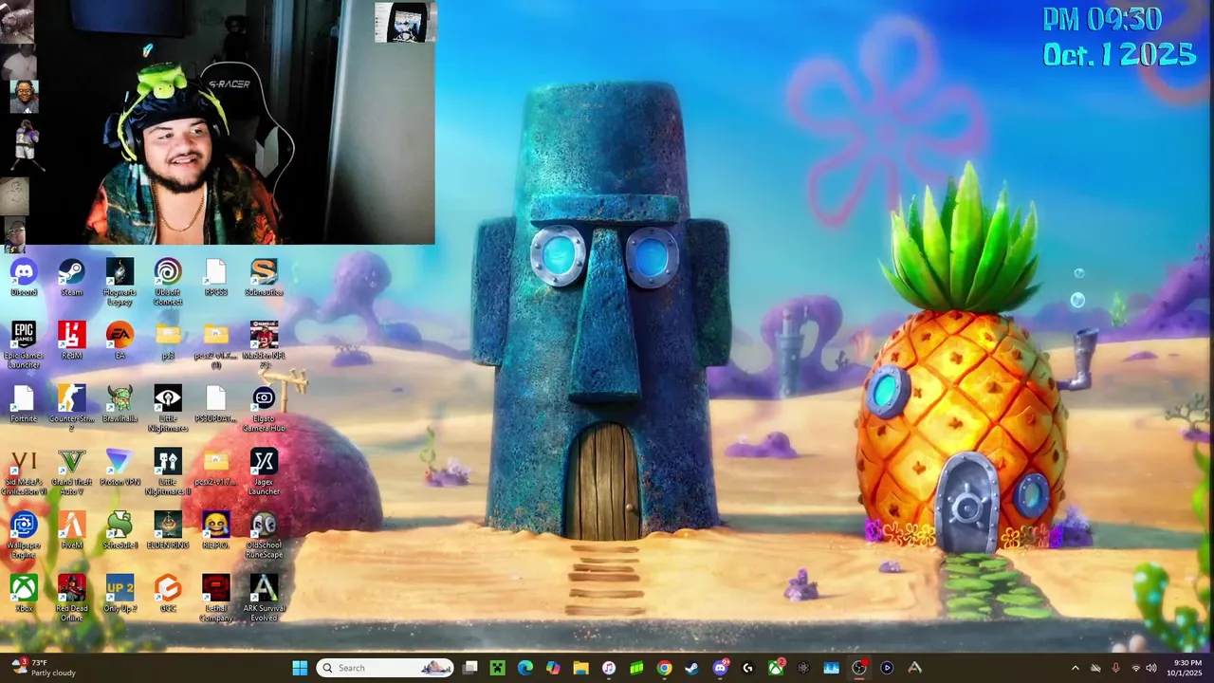Select Sid Meier's Civilization VI shortcut

(x=24, y=472)
